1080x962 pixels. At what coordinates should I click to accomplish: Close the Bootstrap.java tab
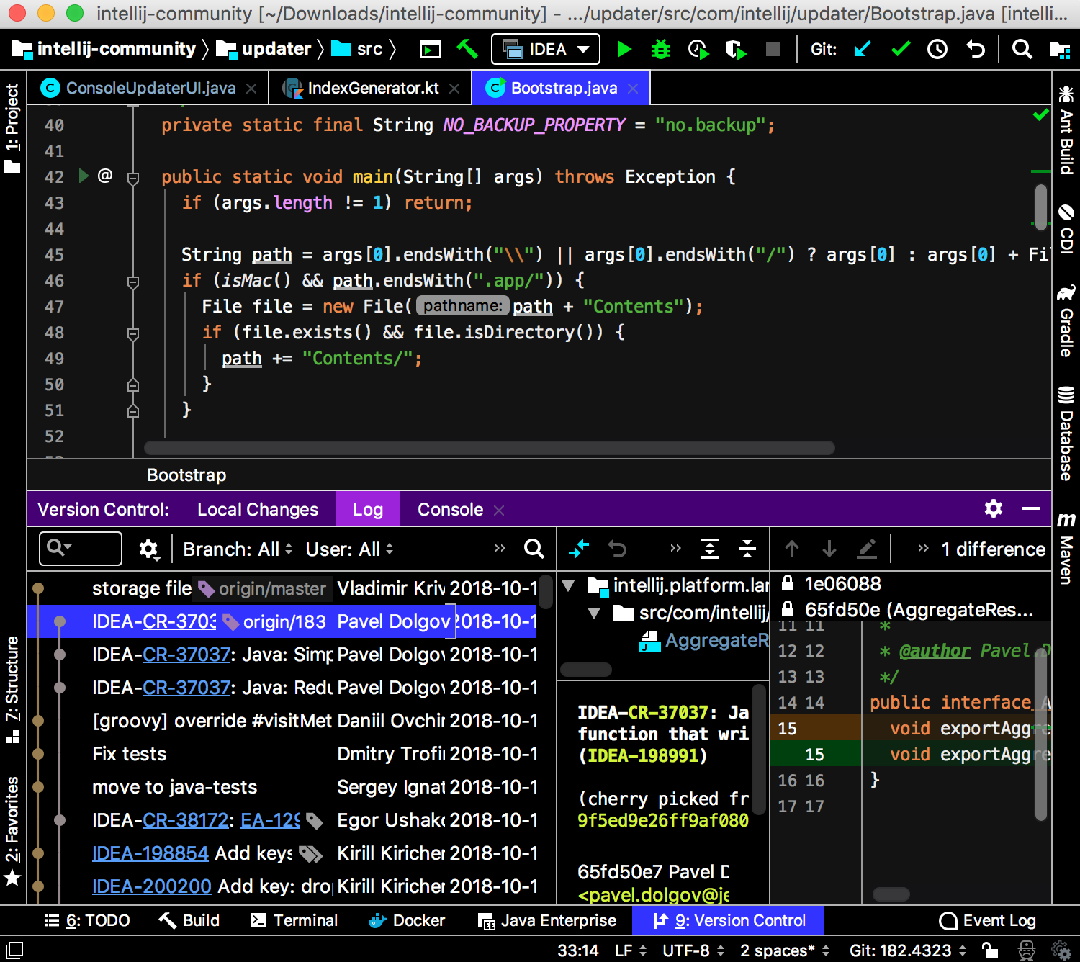pos(633,88)
